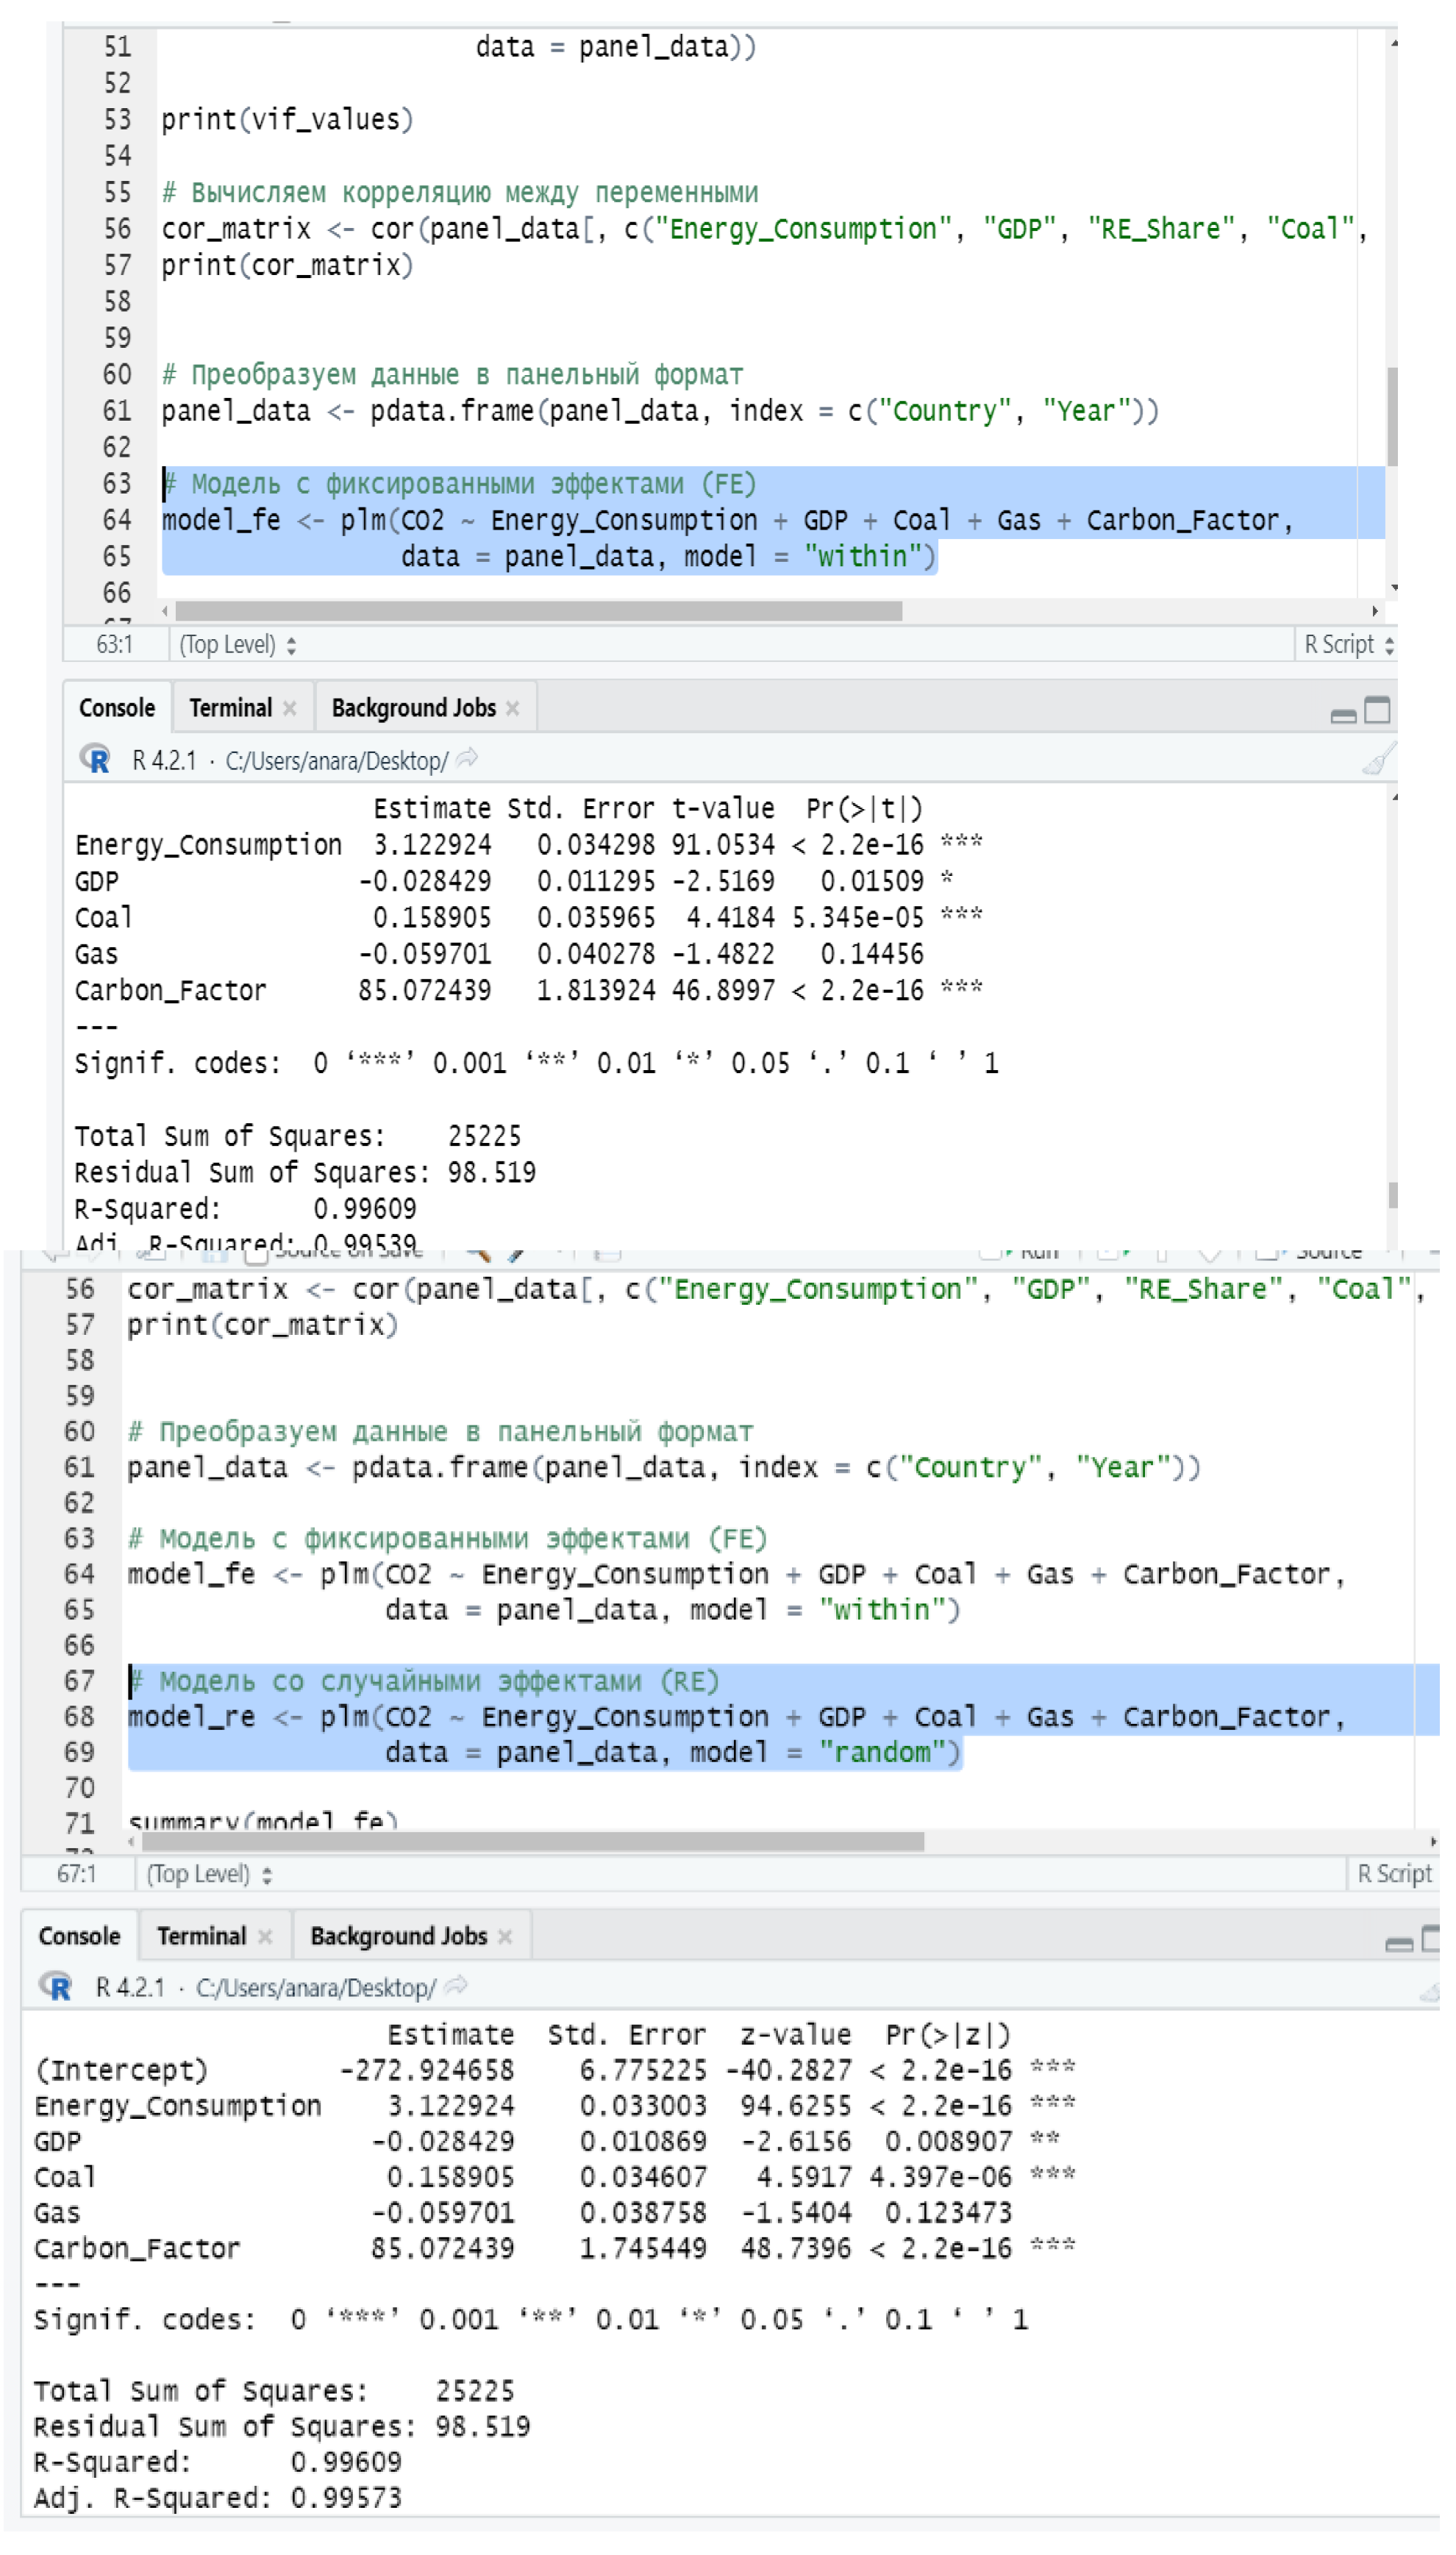Viewport: 1456px width, 2555px height.
Task: Click line number 64 in the script editor
Action: 117,520
